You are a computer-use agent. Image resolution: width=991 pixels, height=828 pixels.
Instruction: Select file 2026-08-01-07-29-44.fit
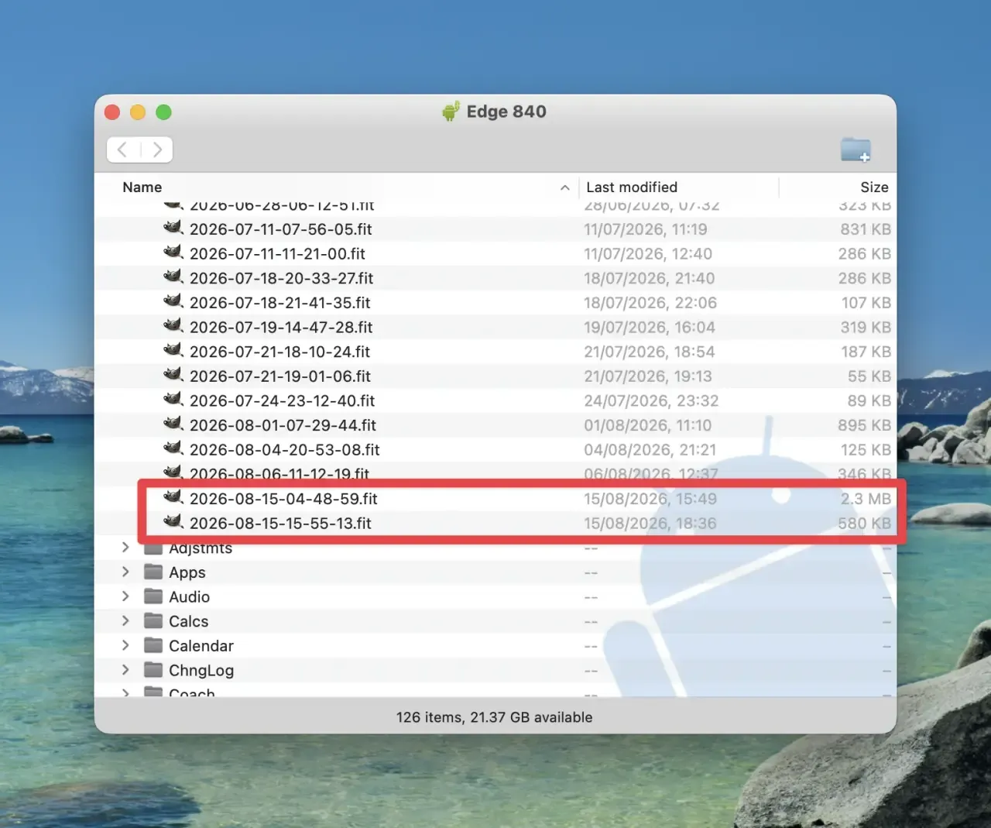(283, 425)
